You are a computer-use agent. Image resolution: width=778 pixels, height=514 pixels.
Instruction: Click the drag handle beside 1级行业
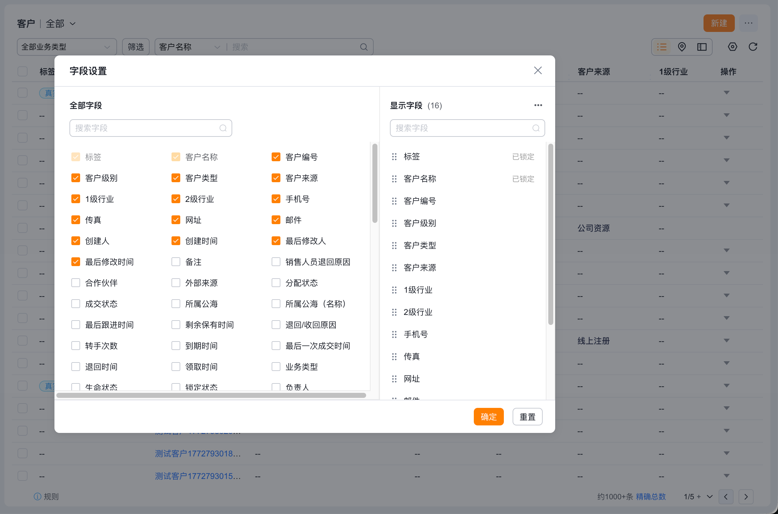click(x=394, y=290)
